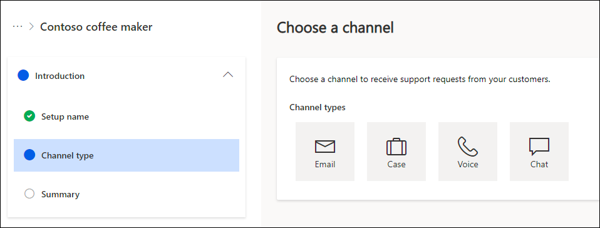Click the Choose a channel heading
Image resolution: width=600 pixels, height=228 pixels.
[x=335, y=28]
